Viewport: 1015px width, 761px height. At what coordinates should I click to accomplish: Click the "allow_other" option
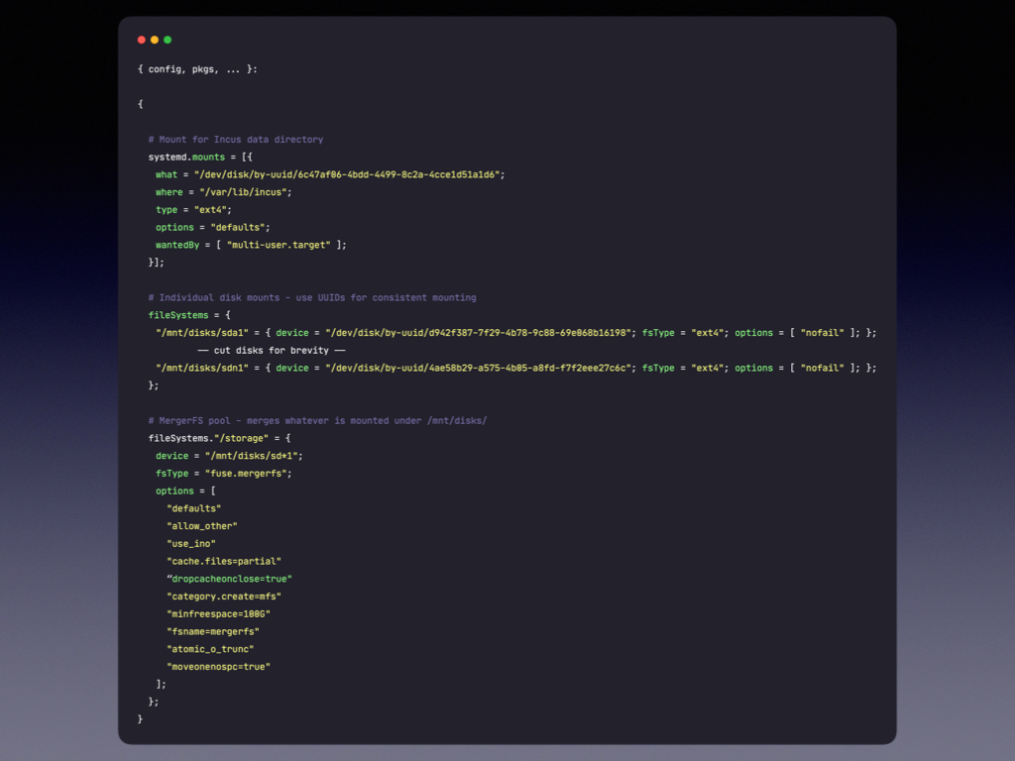[x=202, y=526]
